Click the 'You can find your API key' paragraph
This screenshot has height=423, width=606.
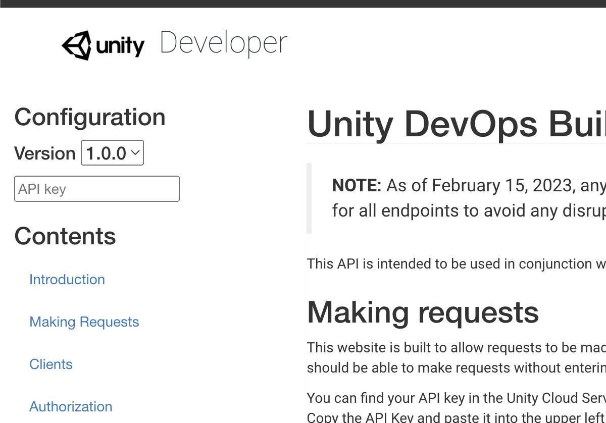tap(456, 398)
